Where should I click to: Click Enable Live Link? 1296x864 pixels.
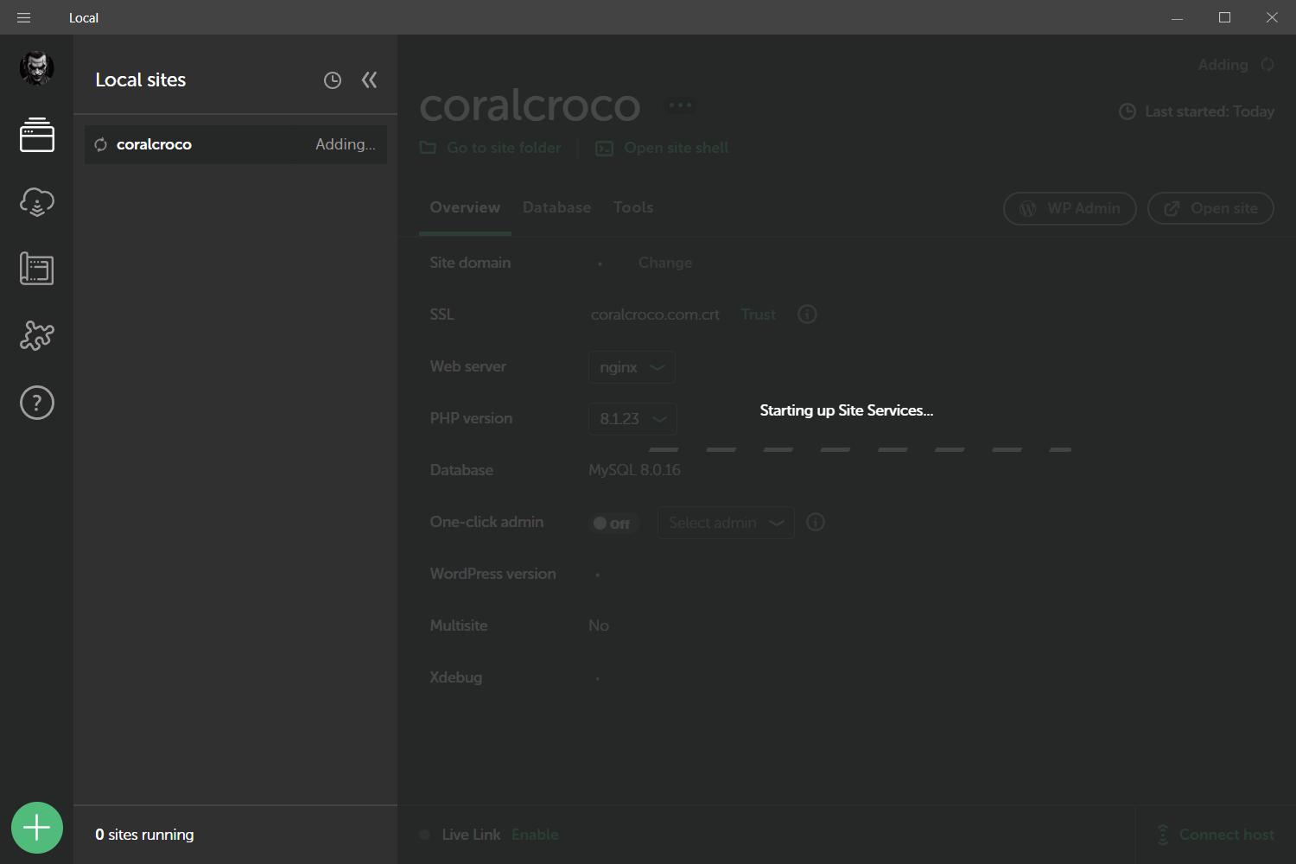point(535,835)
